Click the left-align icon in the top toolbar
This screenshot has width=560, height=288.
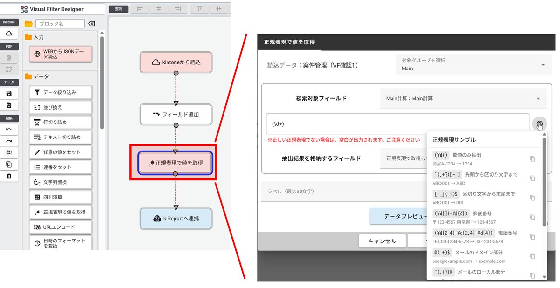point(140,9)
